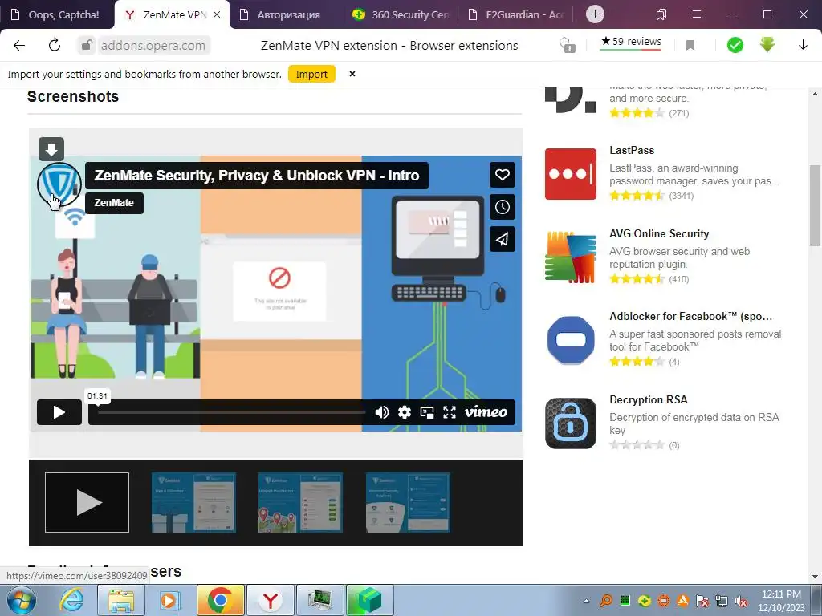Select the fourth gallery screenshot thumbnail
The image size is (822, 616).
(x=408, y=502)
